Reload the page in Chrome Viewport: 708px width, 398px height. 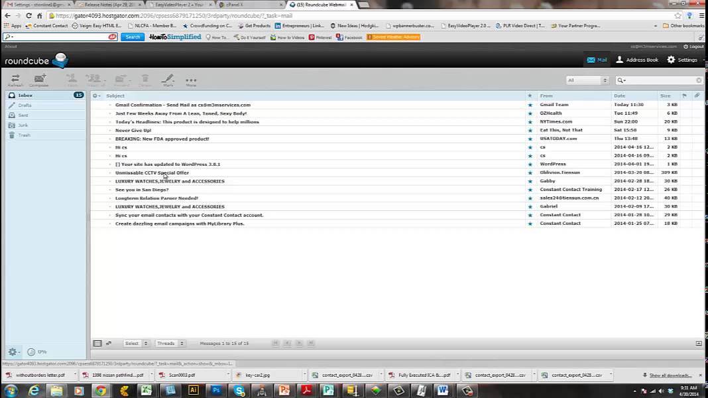click(29, 15)
